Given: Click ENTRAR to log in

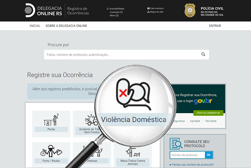Looking at the screenshot, I should coord(215,26).
